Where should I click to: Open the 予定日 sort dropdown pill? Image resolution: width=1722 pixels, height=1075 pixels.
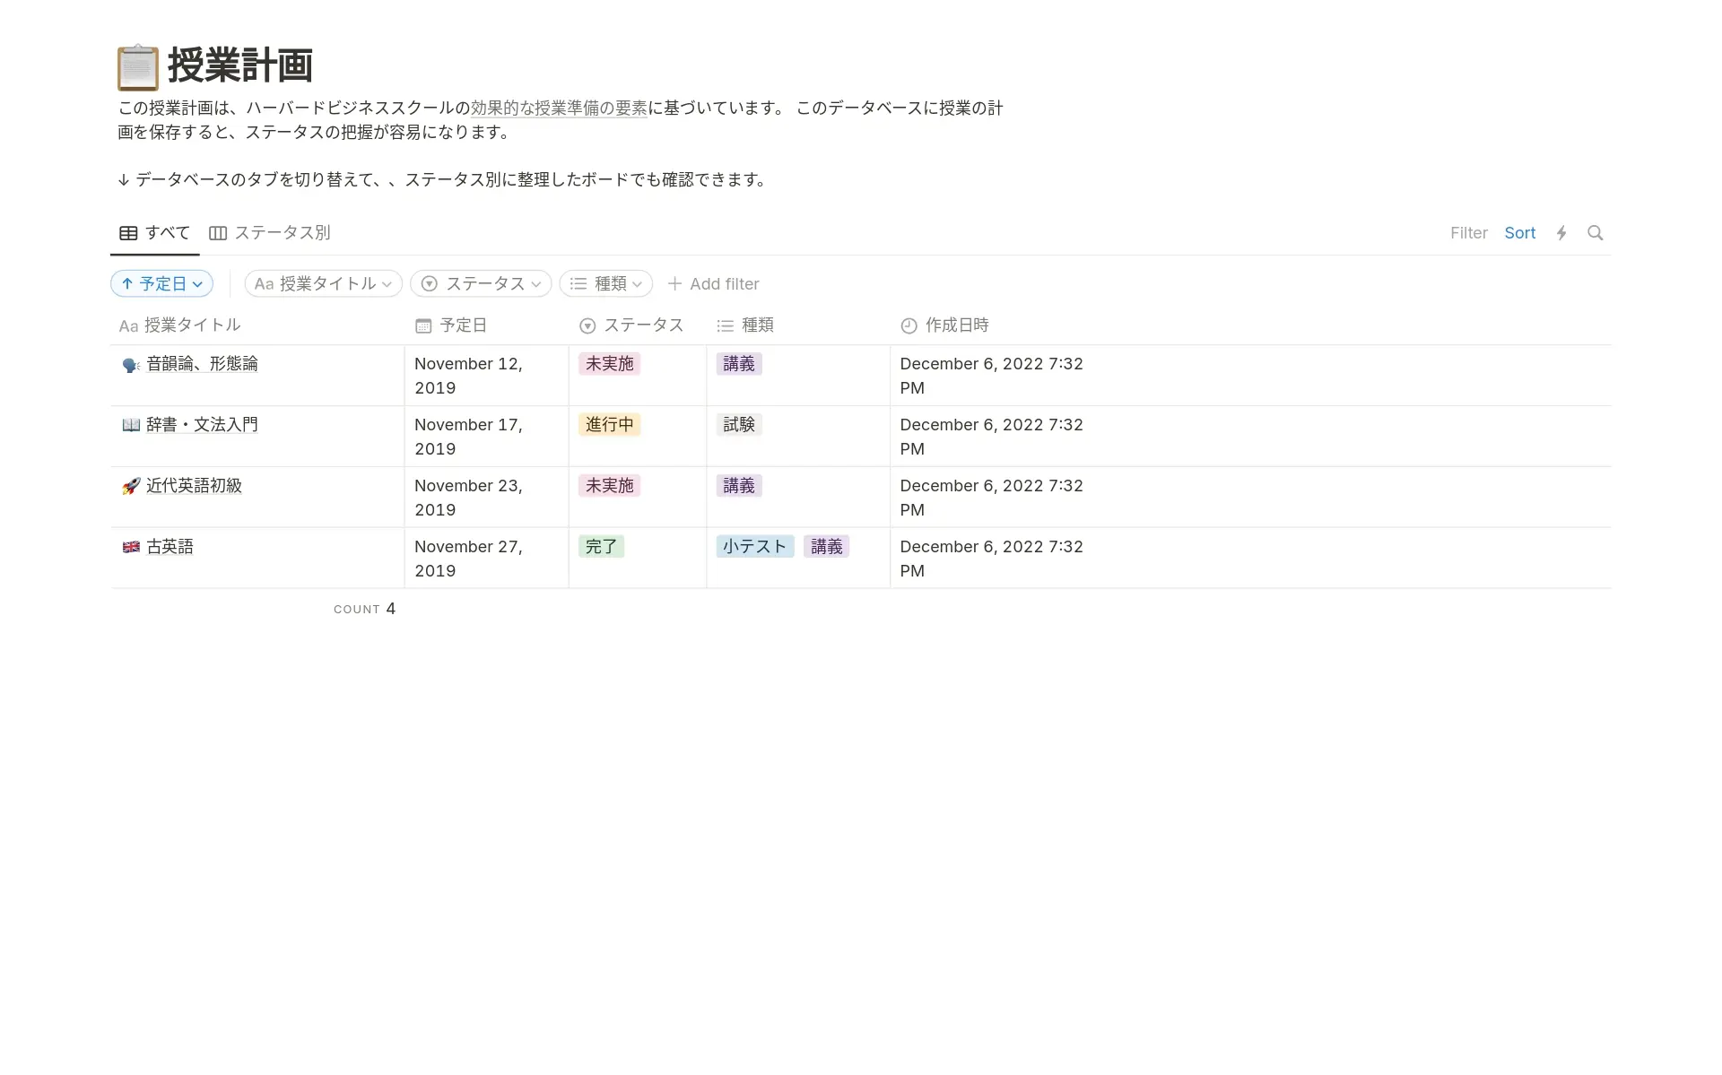161,284
